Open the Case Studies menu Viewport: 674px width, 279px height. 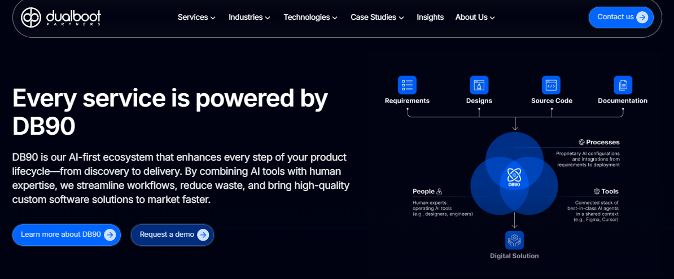coord(378,17)
